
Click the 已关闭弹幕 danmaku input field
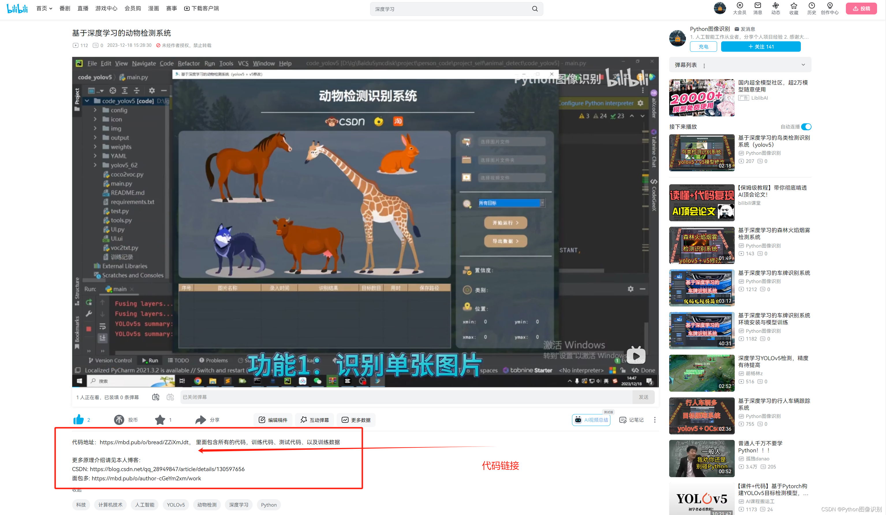tap(406, 397)
